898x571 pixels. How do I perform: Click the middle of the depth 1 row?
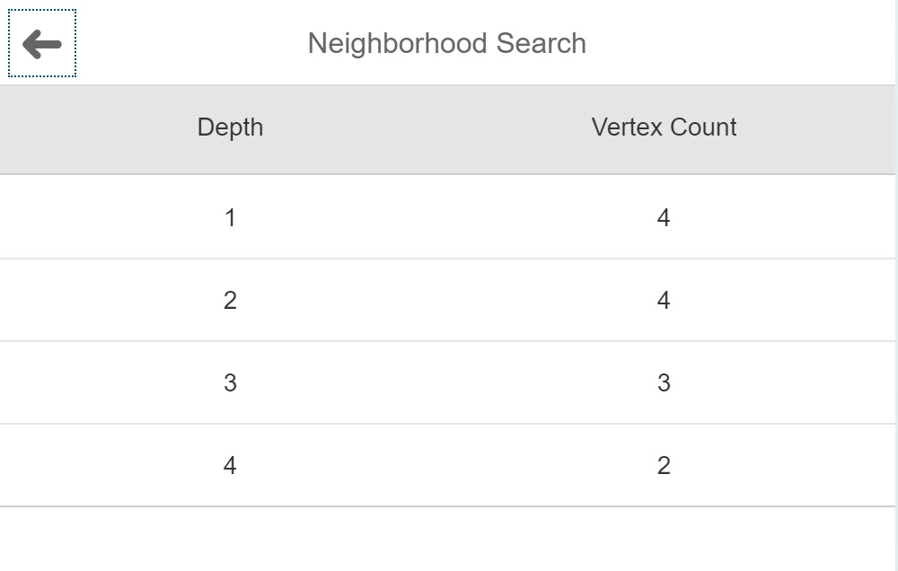(x=446, y=217)
